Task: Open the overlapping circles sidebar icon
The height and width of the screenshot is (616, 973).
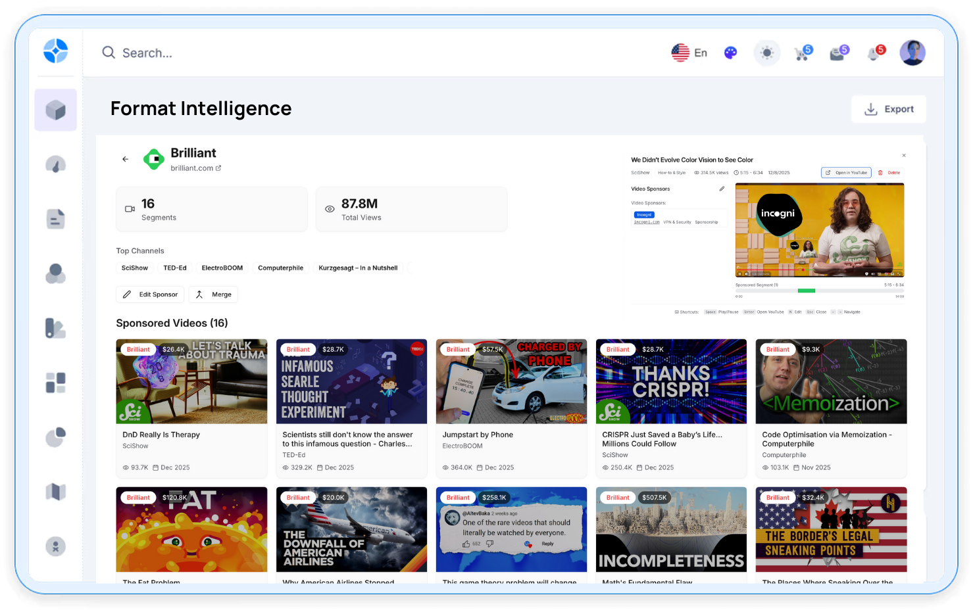Action: click(x=55, y=273)
